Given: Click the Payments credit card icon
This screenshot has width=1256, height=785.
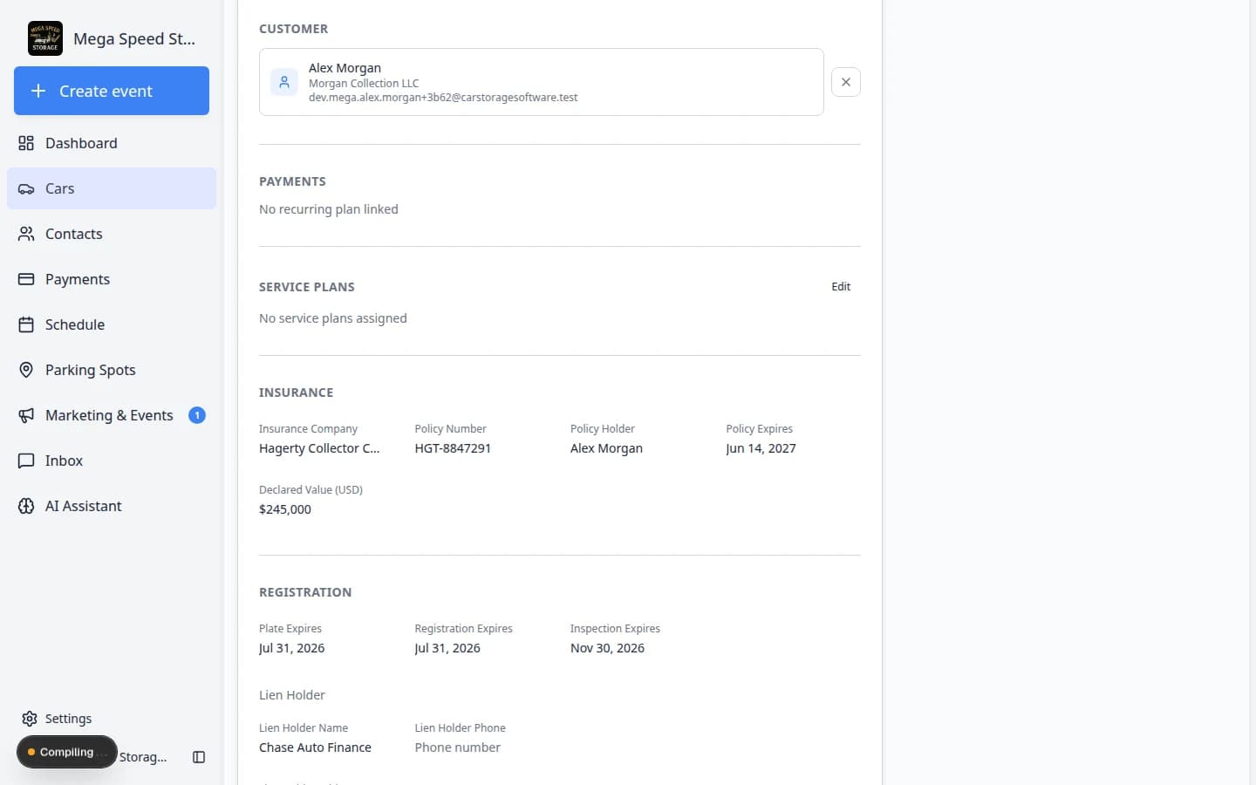Looking at the screenshot, I should click(26, 279).
